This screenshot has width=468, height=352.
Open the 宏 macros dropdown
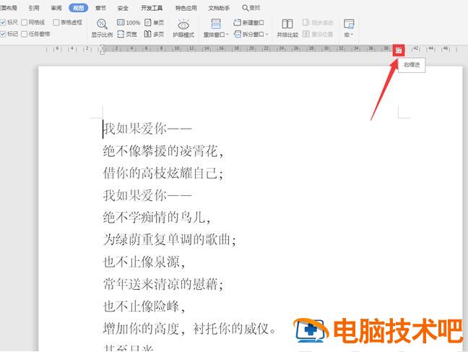348,34
